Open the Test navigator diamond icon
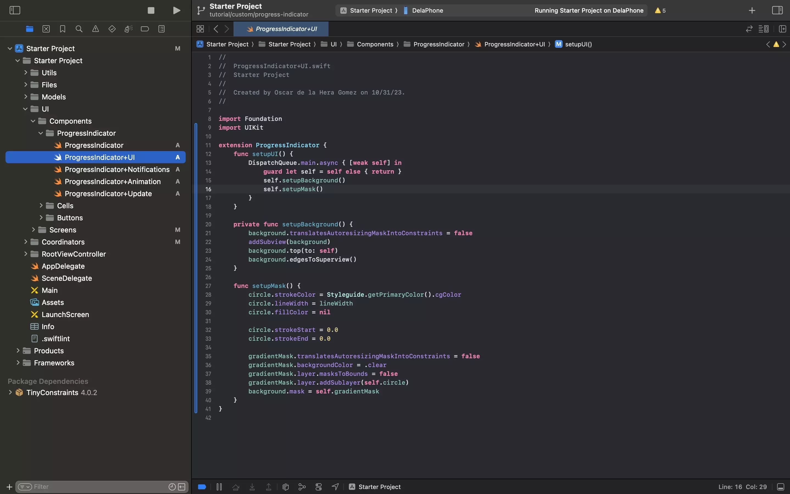 [x=112, y=29]
